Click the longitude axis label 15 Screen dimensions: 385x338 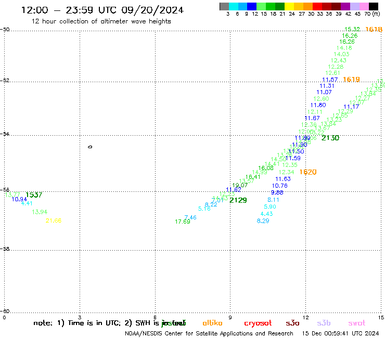point(381,318)
